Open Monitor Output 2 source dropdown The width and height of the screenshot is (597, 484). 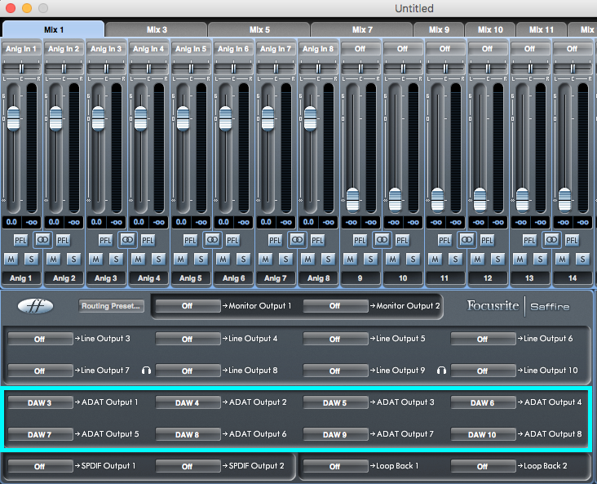tap(335, 305)
